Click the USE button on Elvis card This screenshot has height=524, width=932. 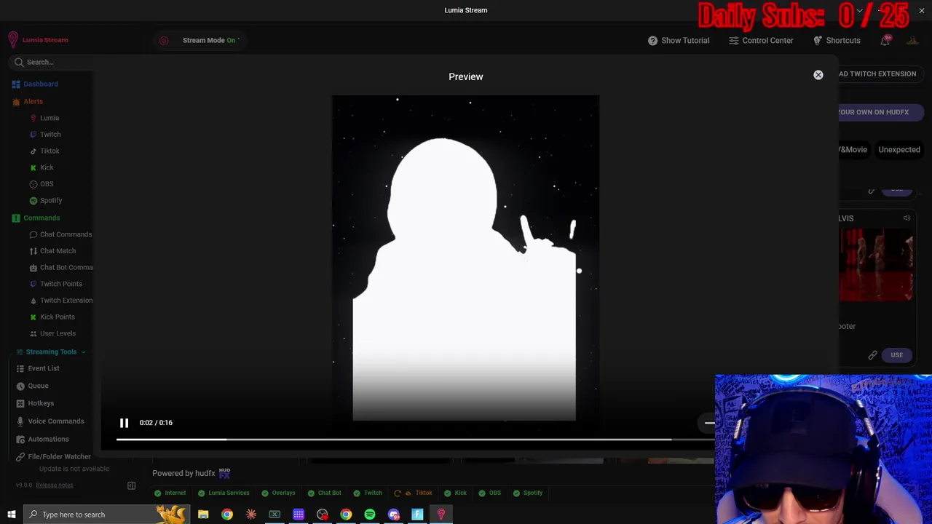[x=896, y=355]
